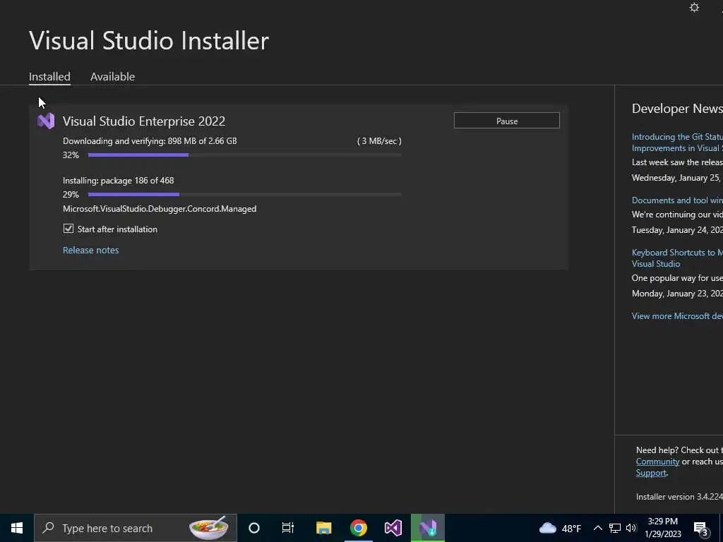Open volume speaker tray icon
The image size is (723, 542).
[x=631, y=528]
